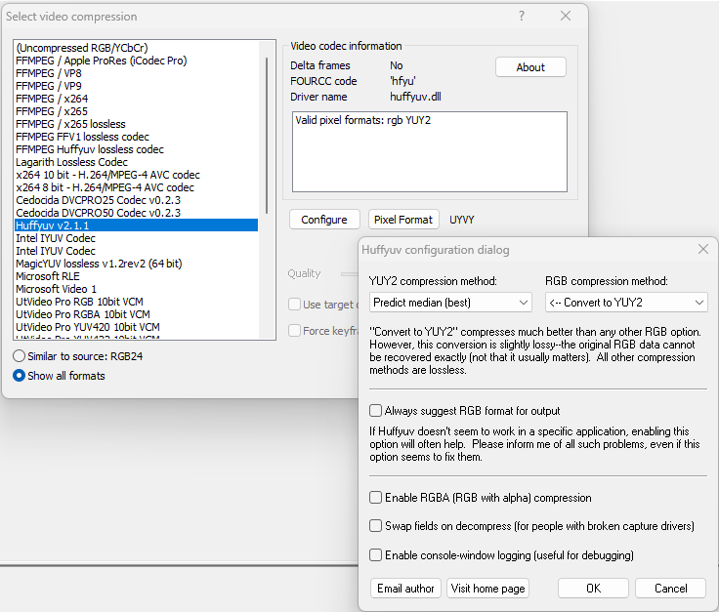The image size is (719, 612).
Task: Select FFMPEG Huffyuv lossless codec
Action: click(136, 149)
